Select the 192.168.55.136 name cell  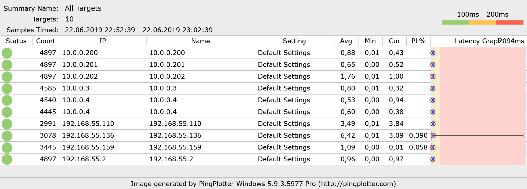[x=175, y=136]
